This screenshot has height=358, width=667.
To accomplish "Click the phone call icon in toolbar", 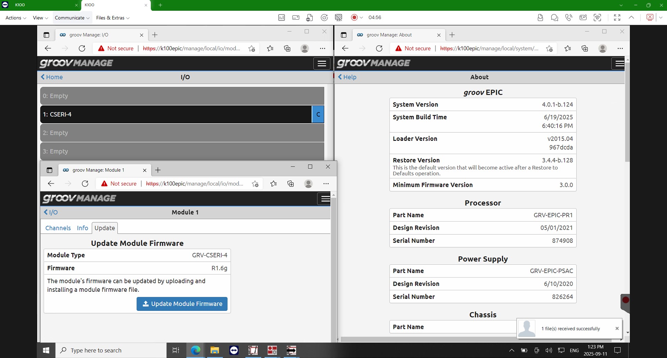I will click(x=569, y=18).
